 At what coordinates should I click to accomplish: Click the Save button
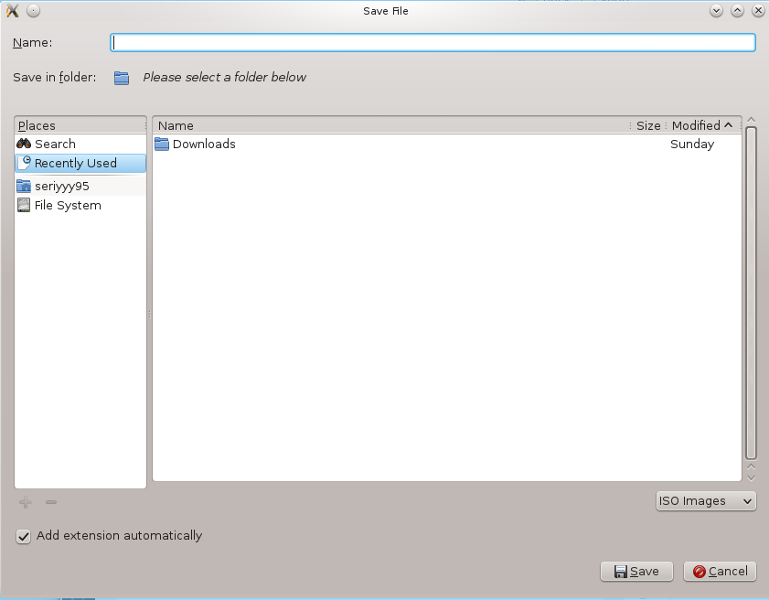[x=636, y=572]
